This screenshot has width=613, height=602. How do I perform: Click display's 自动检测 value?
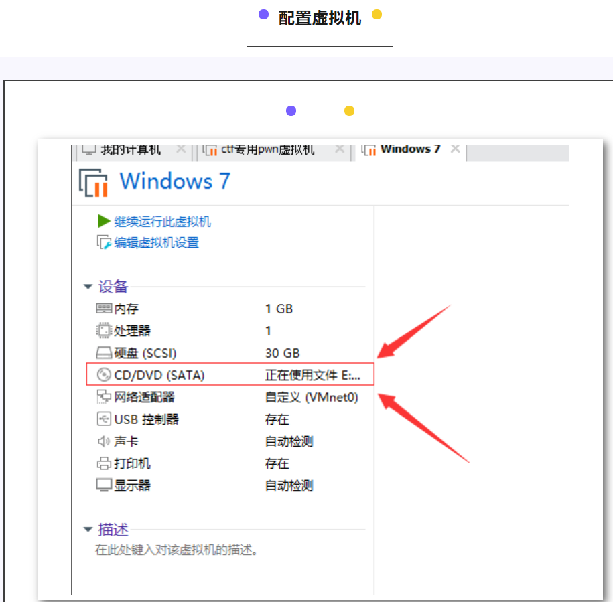pyautogui.click(x=289, y=485)
